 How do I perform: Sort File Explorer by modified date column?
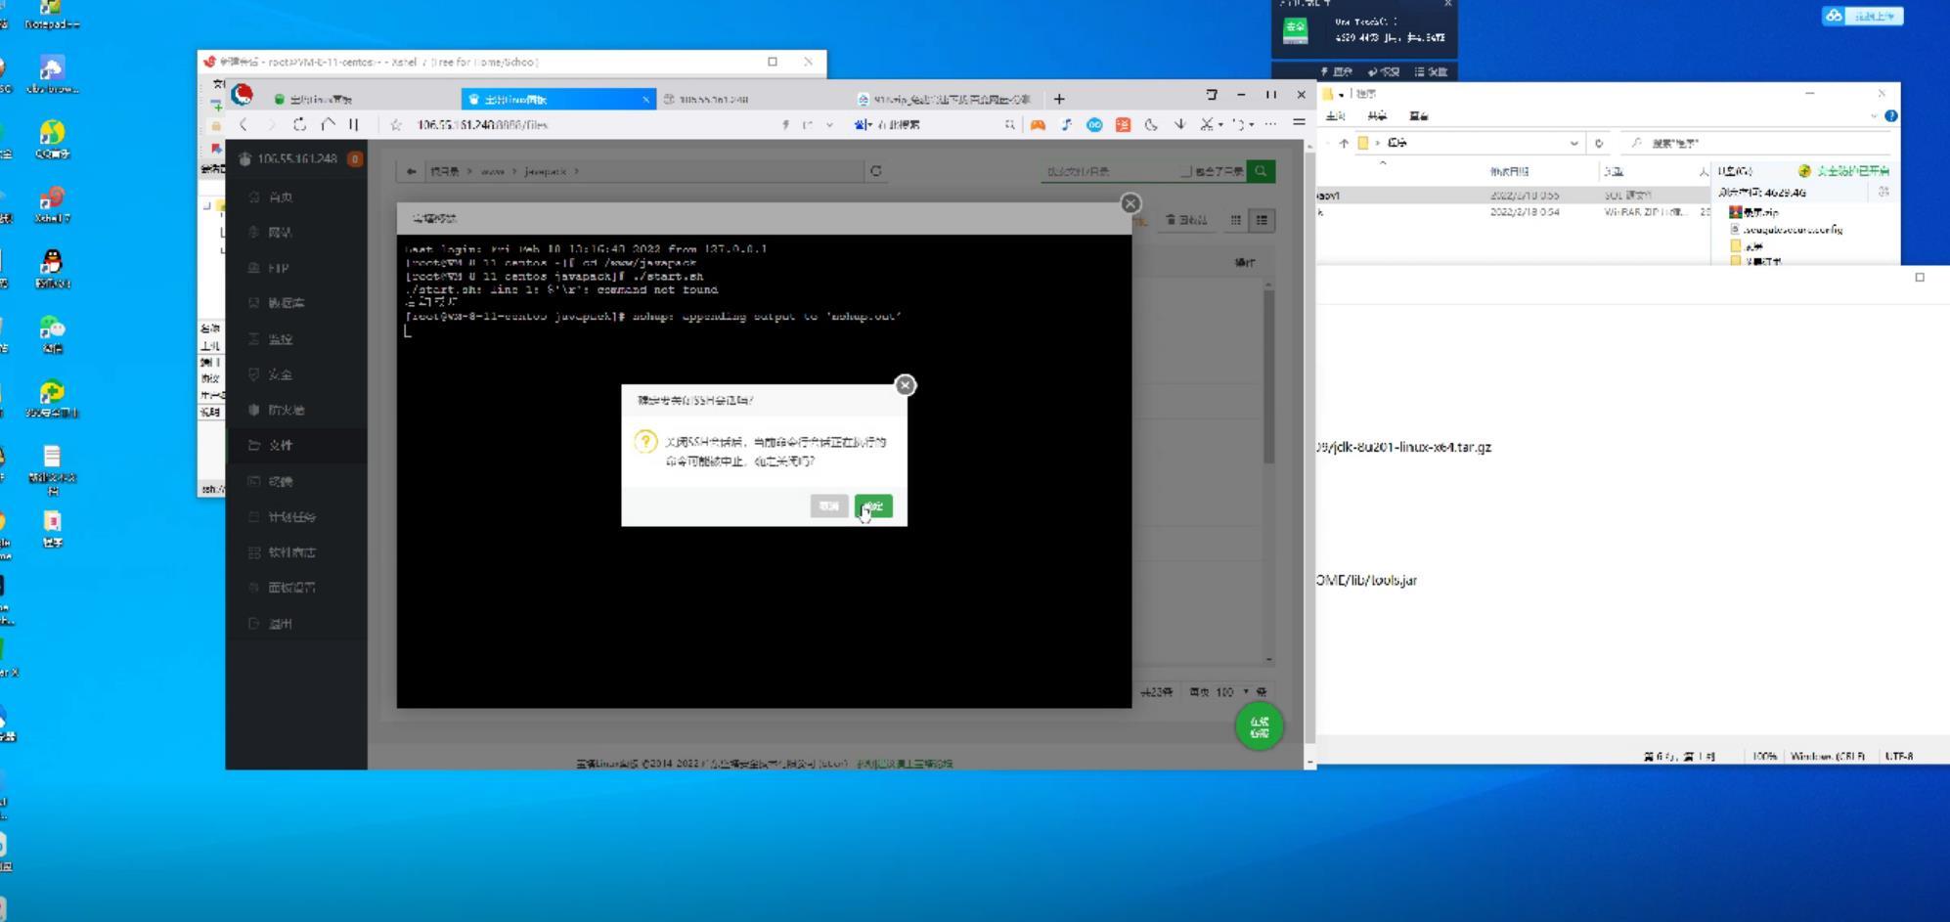[1509, 171]
